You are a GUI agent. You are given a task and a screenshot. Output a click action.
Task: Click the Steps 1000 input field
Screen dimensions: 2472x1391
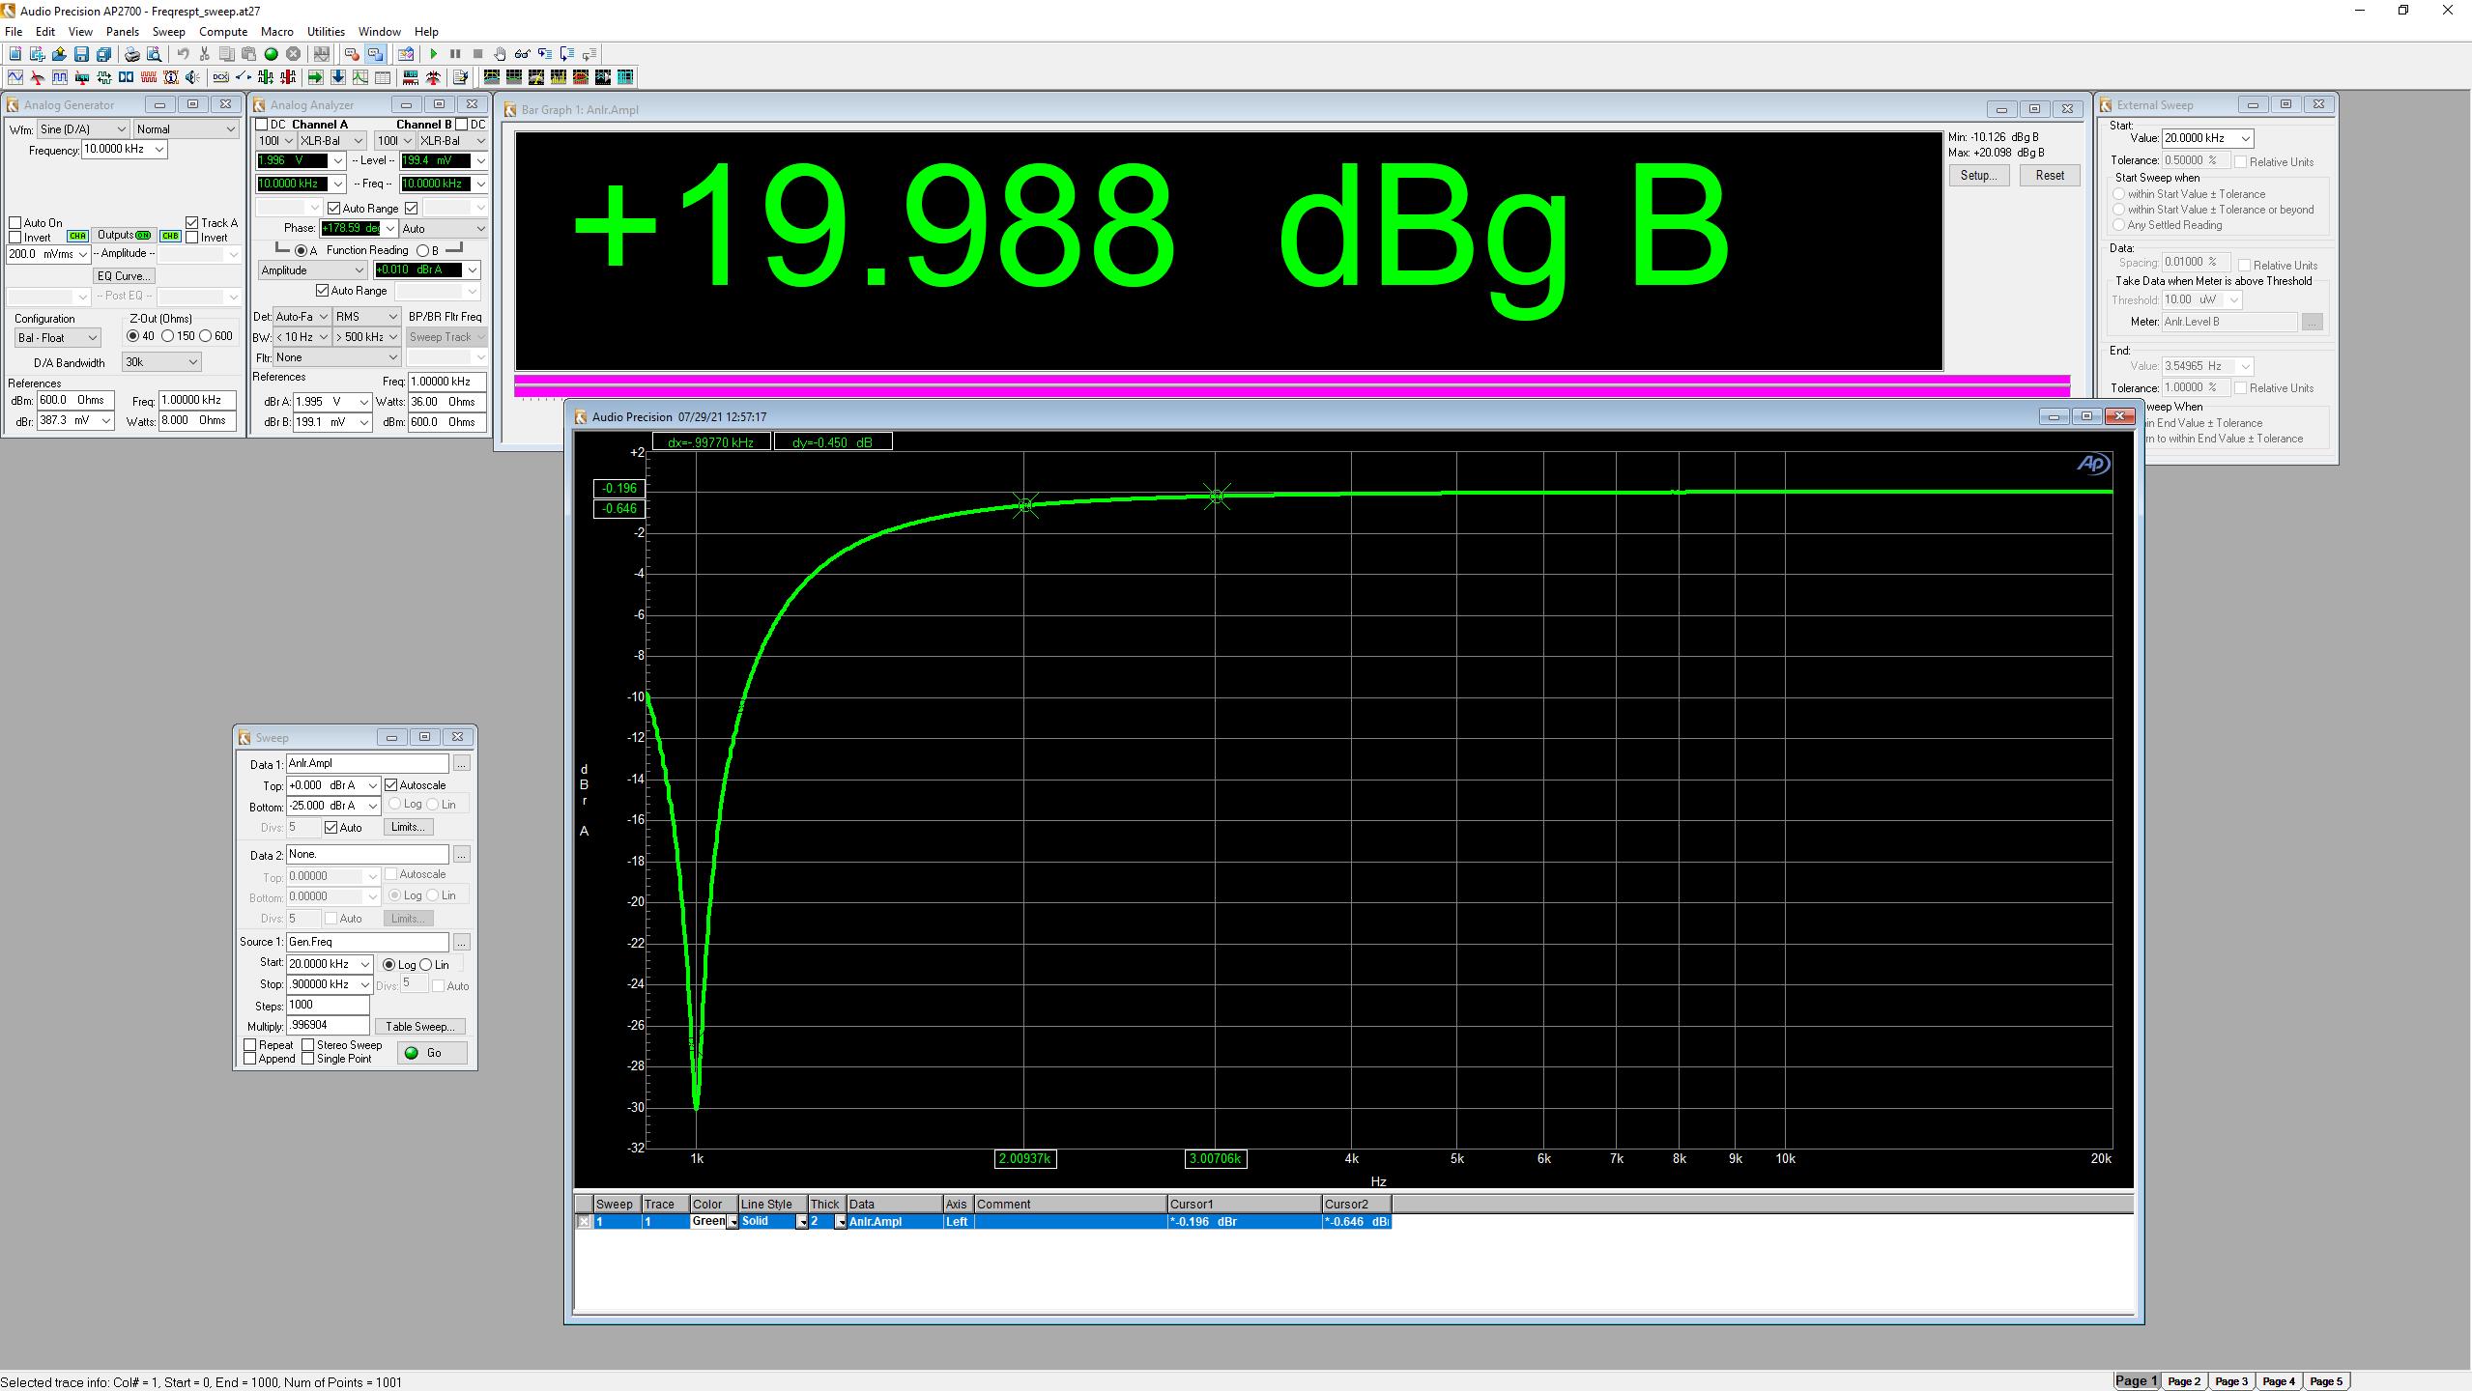point(328,1005)
